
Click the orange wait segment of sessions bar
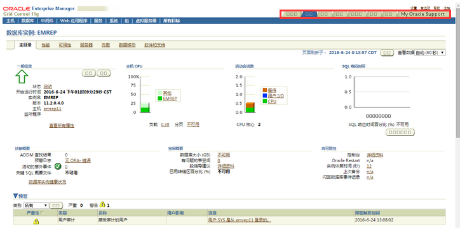point(250,105)
